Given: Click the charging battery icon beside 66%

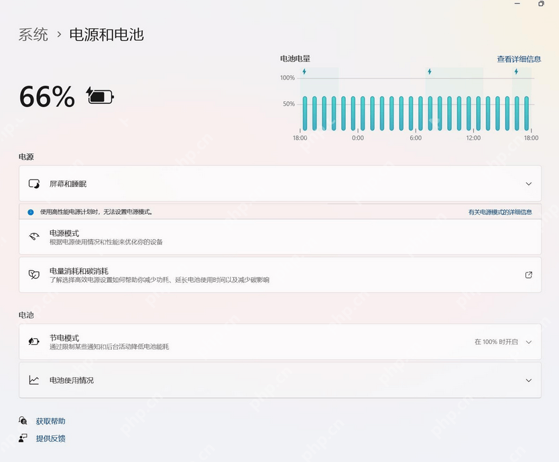Looking at the screenshot, I should (x=100, y=96).
